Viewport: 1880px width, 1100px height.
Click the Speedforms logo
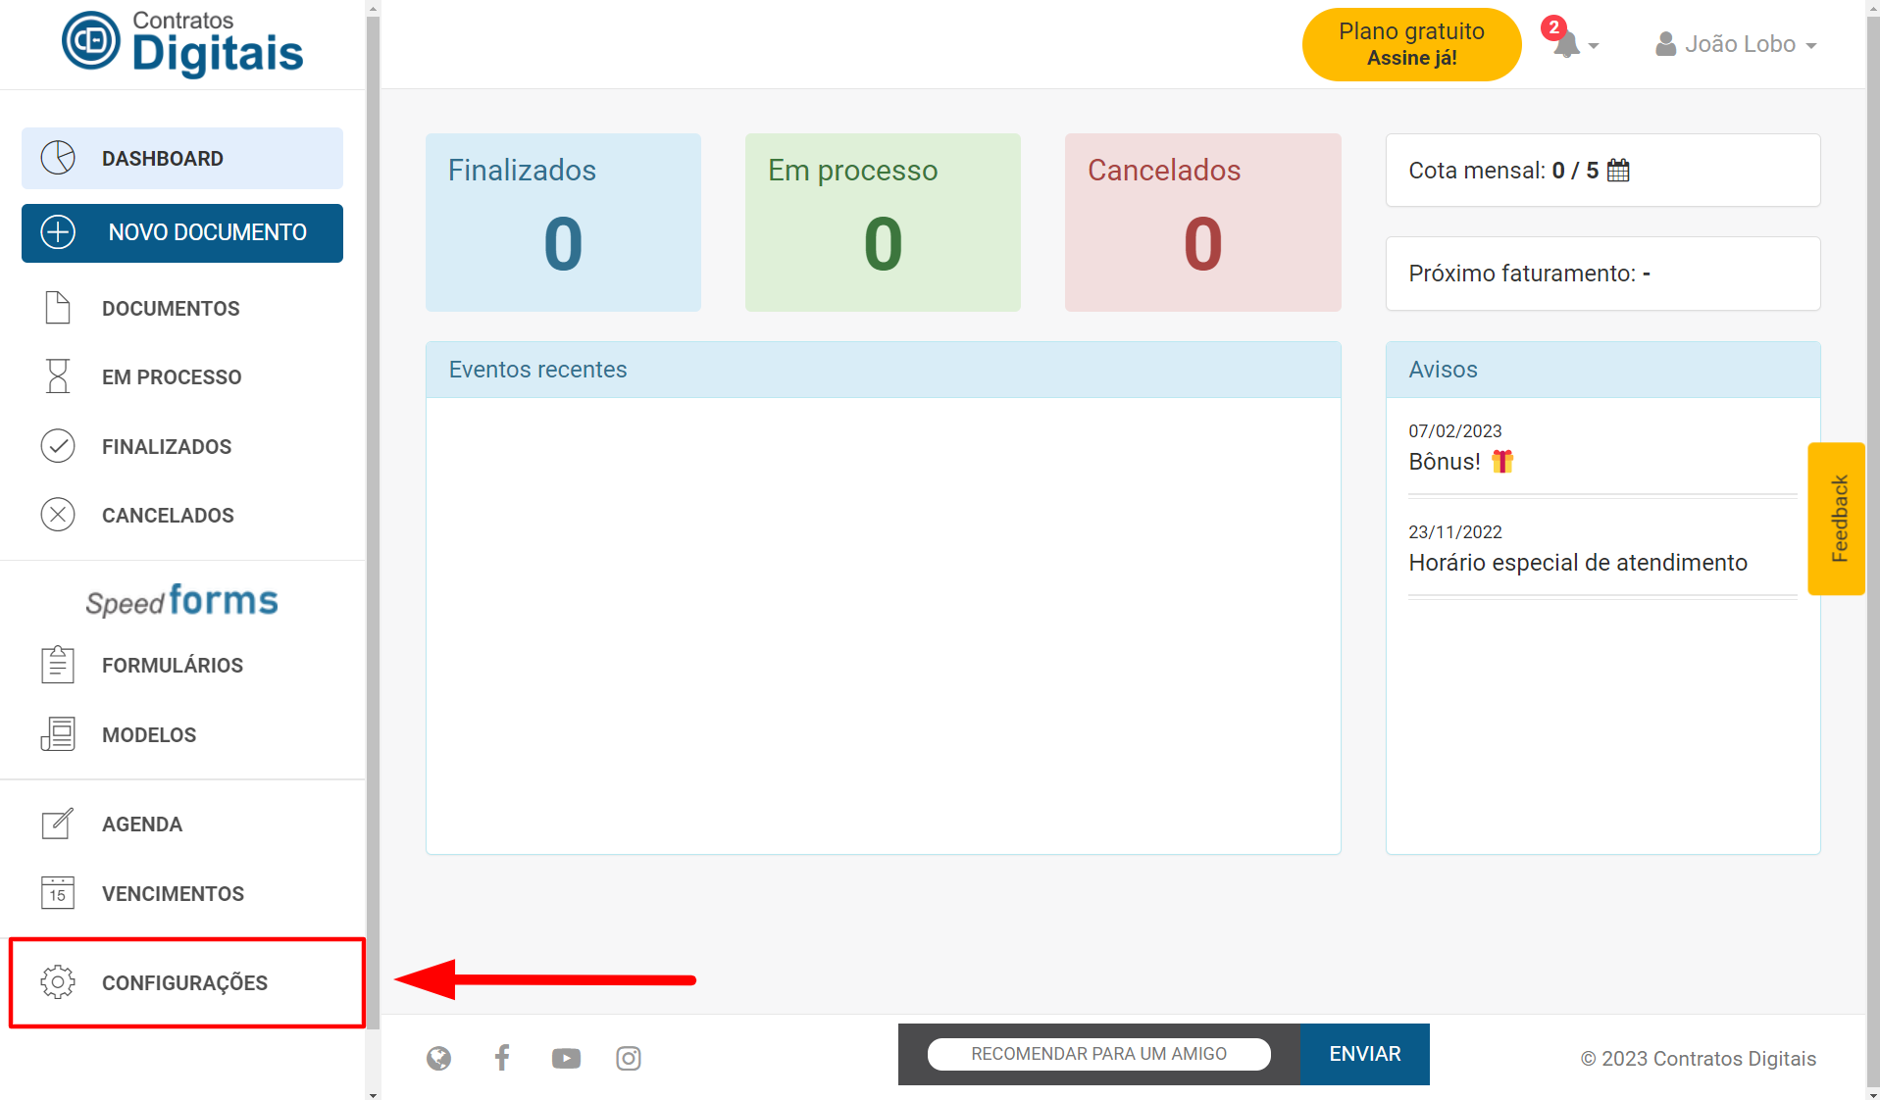[182, 601]
